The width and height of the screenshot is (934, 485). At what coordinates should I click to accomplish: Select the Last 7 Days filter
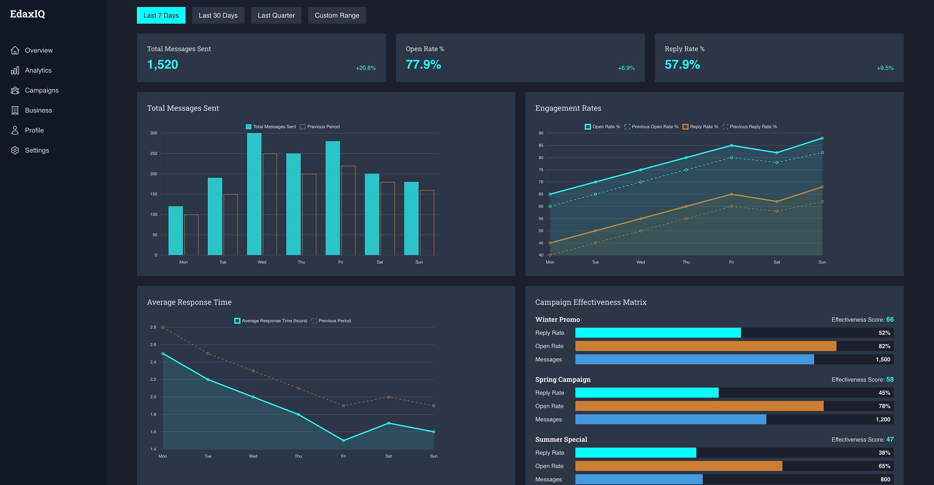[161, 15]
